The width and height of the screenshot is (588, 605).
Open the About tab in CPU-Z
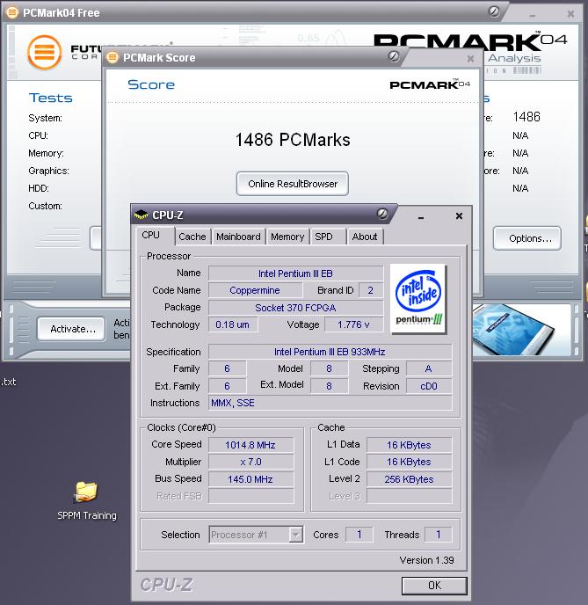pos(365,237)
